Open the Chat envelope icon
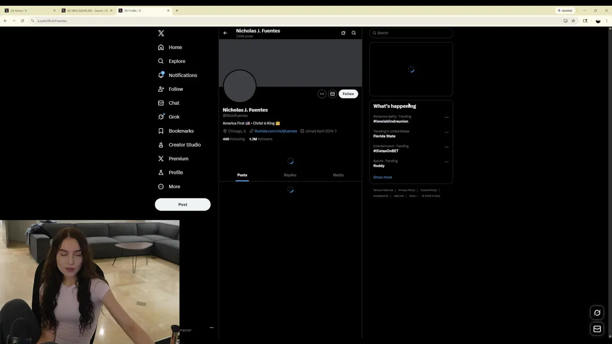 point(161,103)
